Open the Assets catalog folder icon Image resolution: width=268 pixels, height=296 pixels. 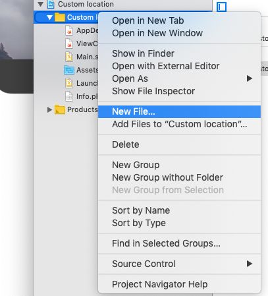pos(69,70)
